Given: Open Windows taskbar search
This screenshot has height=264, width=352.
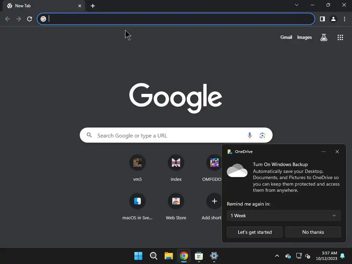Looking at the screenshot, I should click(154, 256).
